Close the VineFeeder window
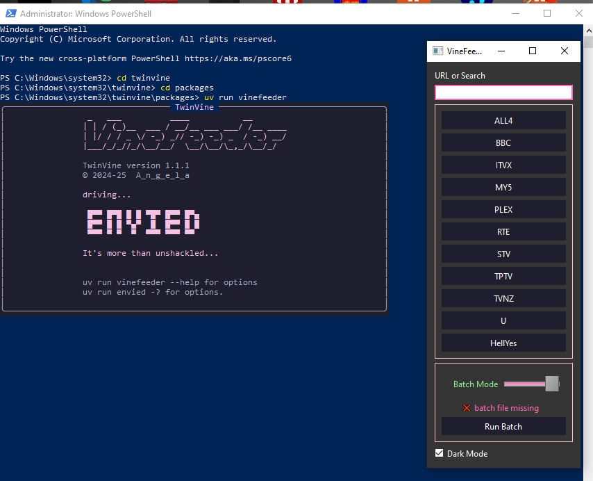This screenshot has width=593, height=481. point(565,51)
